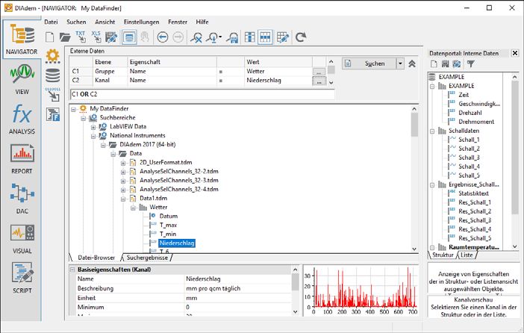
Task: Click the new file icon in Datenportal
Action: 434,64
